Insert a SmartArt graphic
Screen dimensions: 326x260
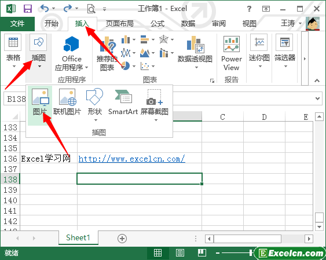pos(123,102)
